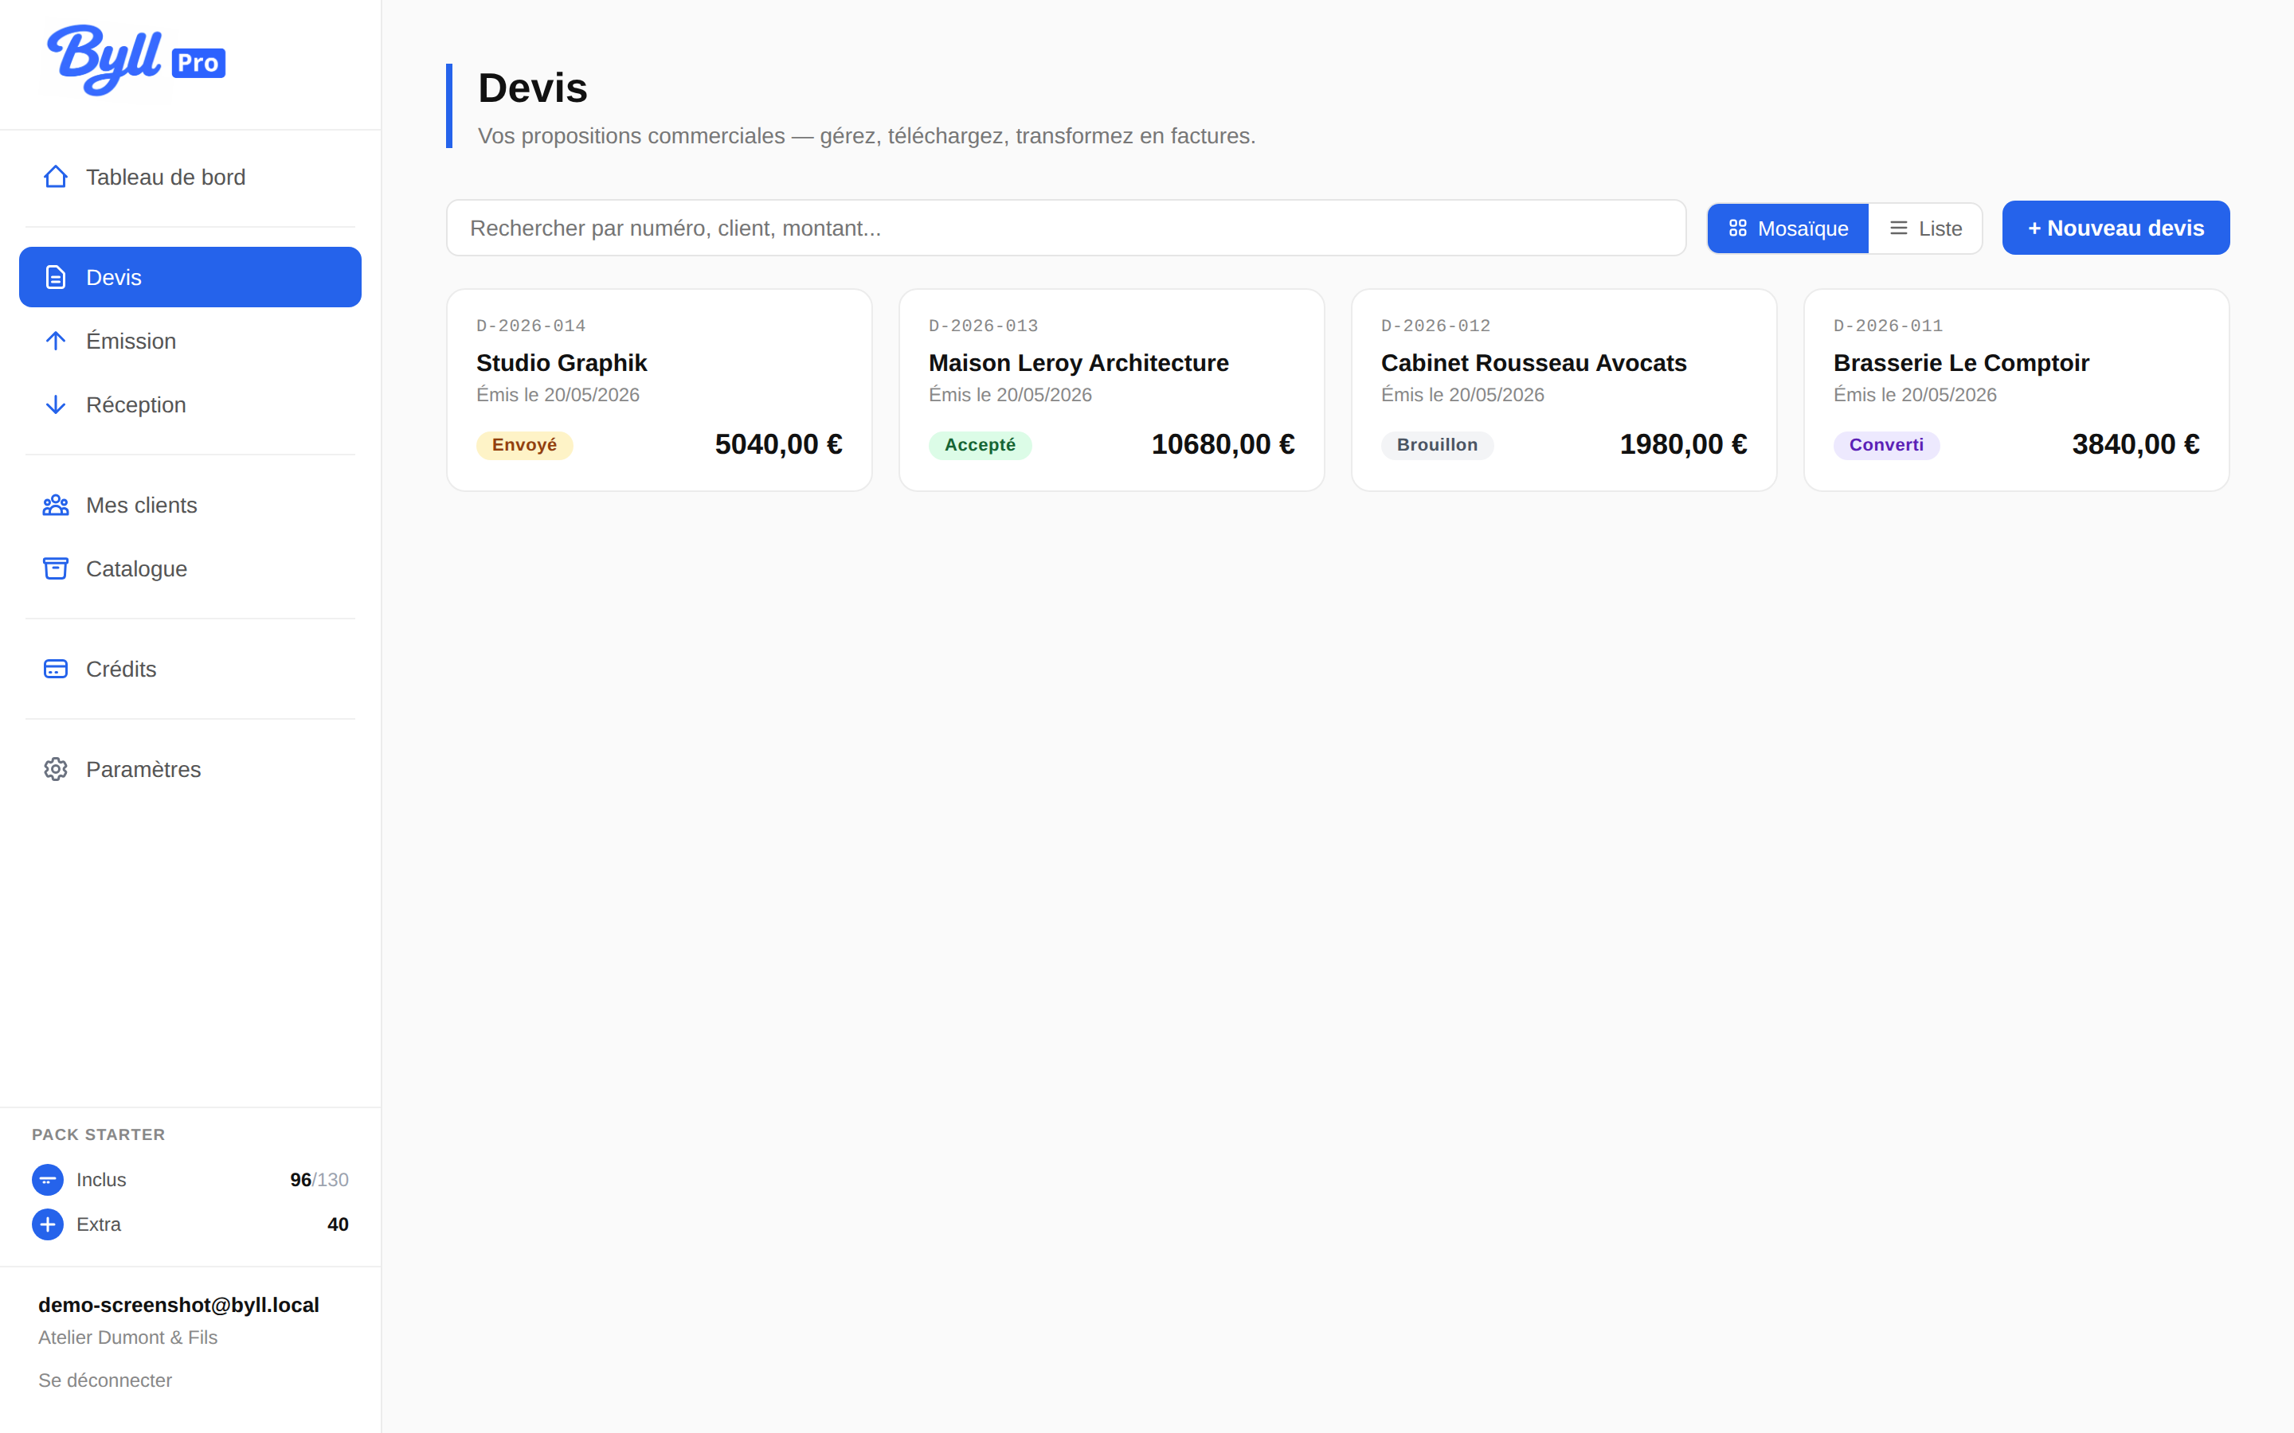Open the Maison Leroy Architecture quote card
This screenshot has height=1433, width=2294.
coord(1112,390)
